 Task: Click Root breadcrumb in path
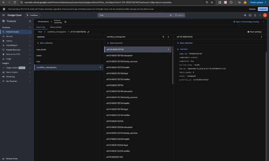click(40, 32)
